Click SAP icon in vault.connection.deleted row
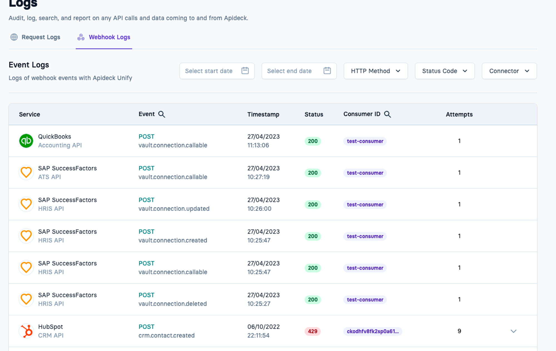 coord(26,299)
